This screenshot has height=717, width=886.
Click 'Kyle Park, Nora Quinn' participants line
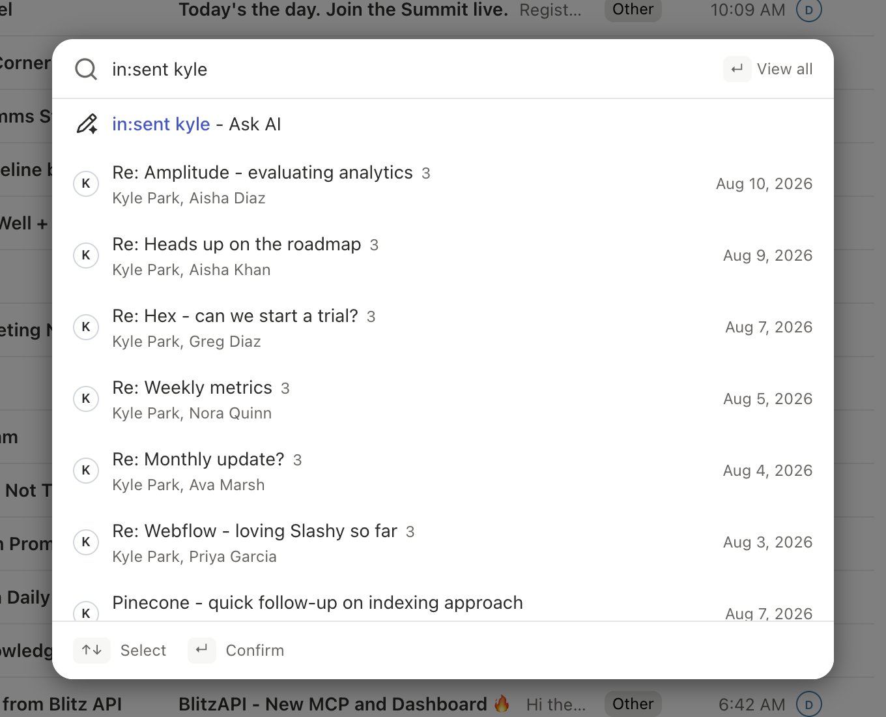coord(192,413)
